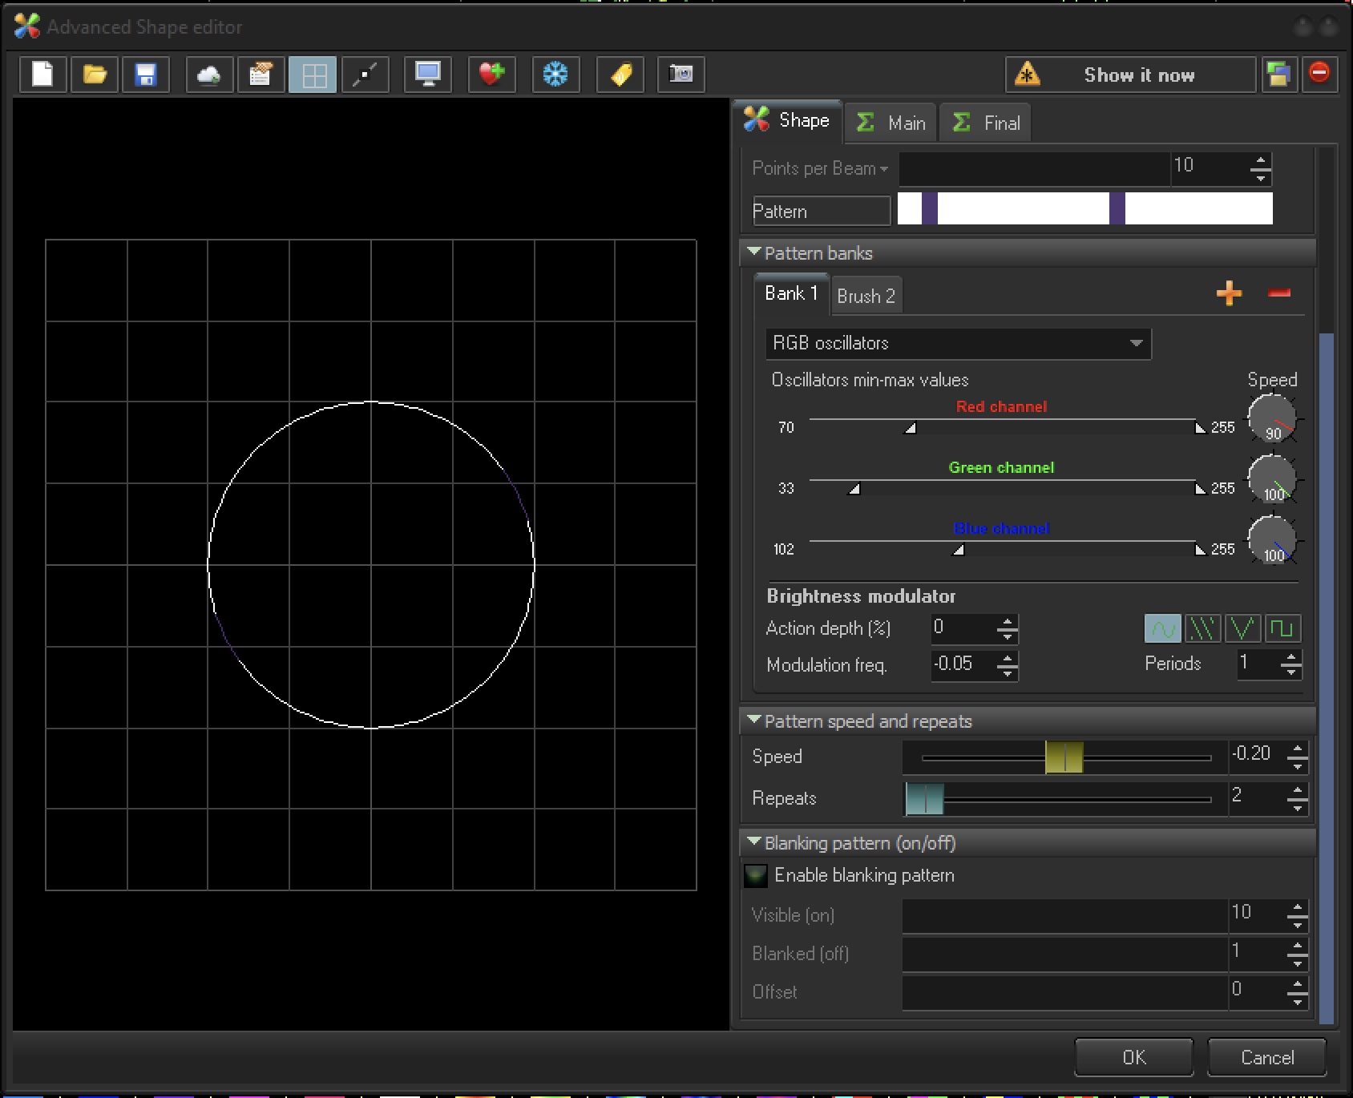Add a pattern bank with orange plus
1353x1098 pixels.
tap(1228, 294)
